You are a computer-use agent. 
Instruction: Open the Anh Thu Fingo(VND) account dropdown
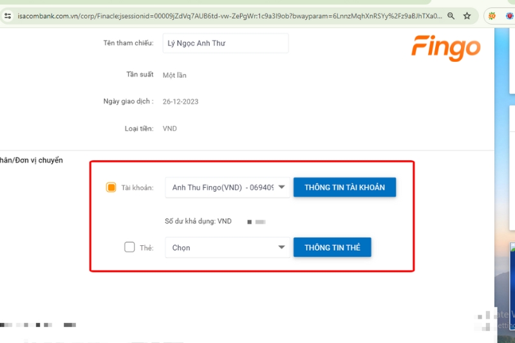point(227,187)
